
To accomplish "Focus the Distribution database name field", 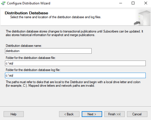I will click(48, 51).
